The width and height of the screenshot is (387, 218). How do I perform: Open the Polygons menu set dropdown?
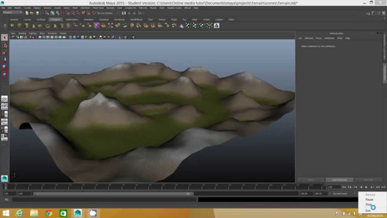[x=12, y=13]
